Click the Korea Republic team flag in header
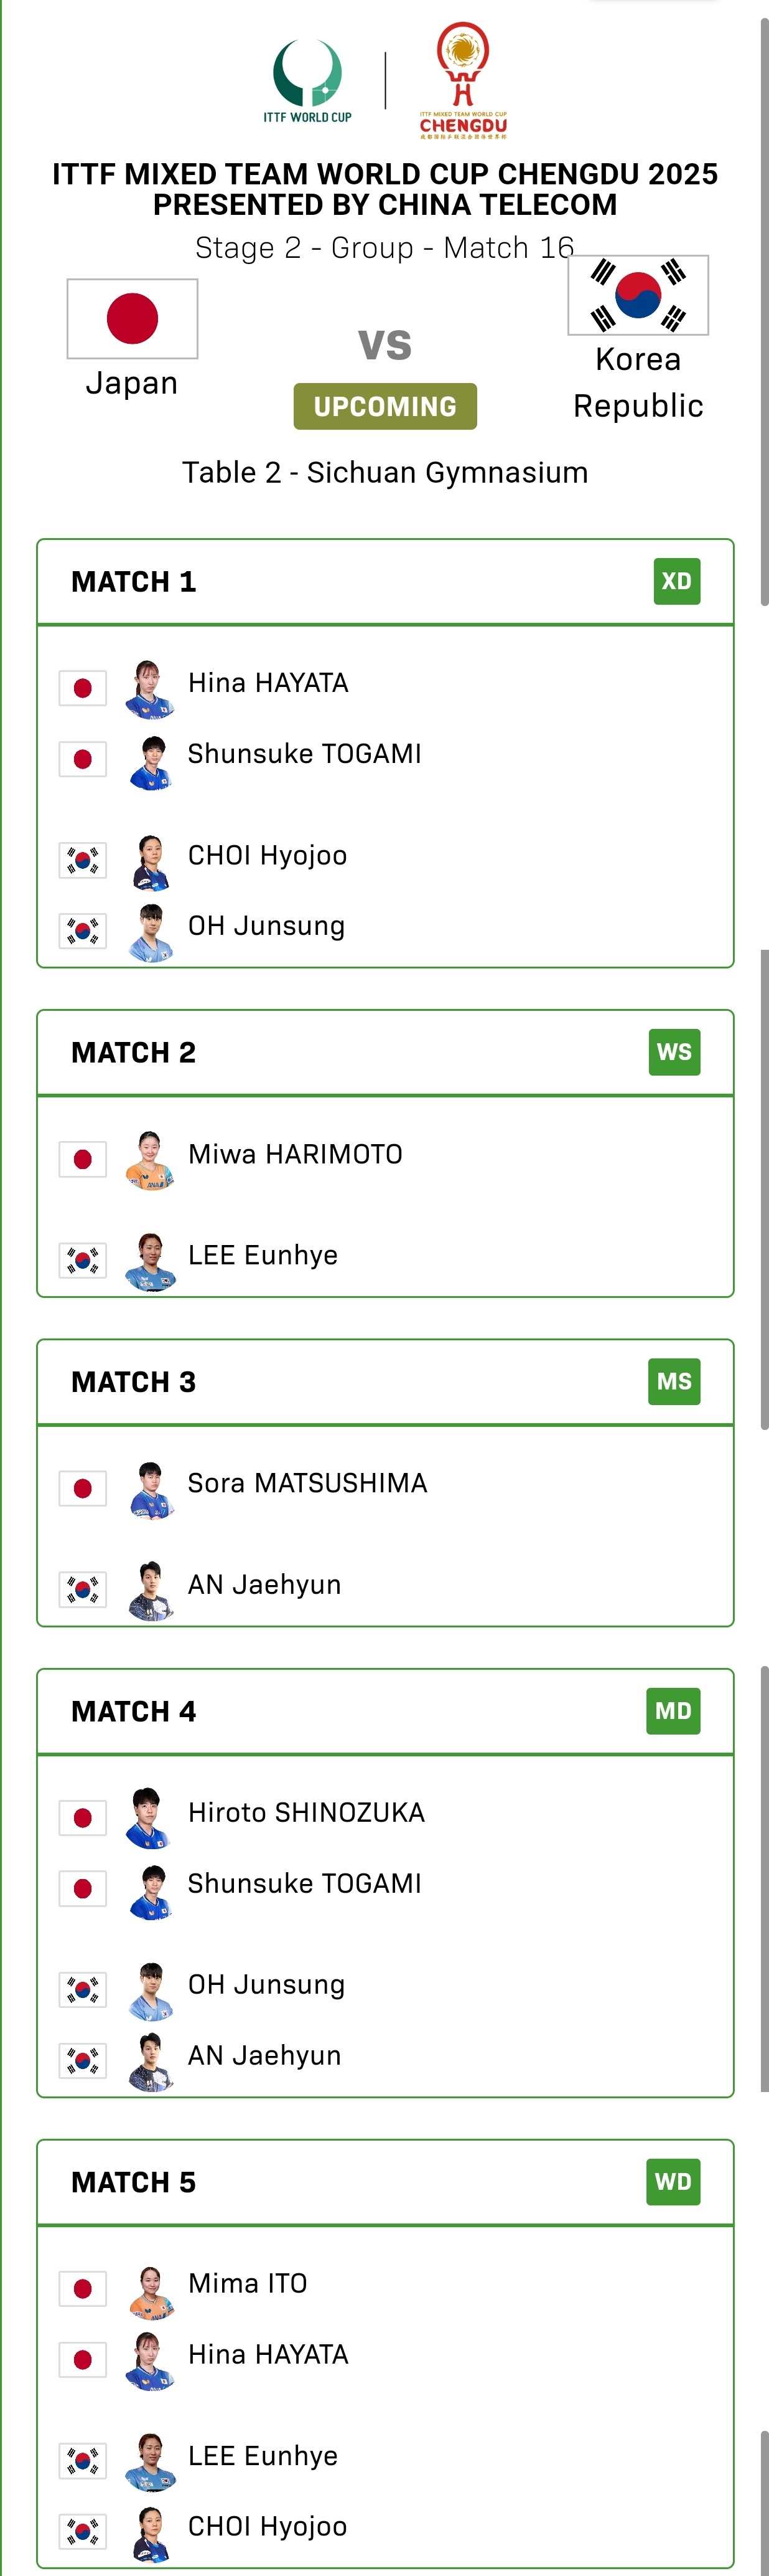This screenshot has height=2576, width=769. 637,295
